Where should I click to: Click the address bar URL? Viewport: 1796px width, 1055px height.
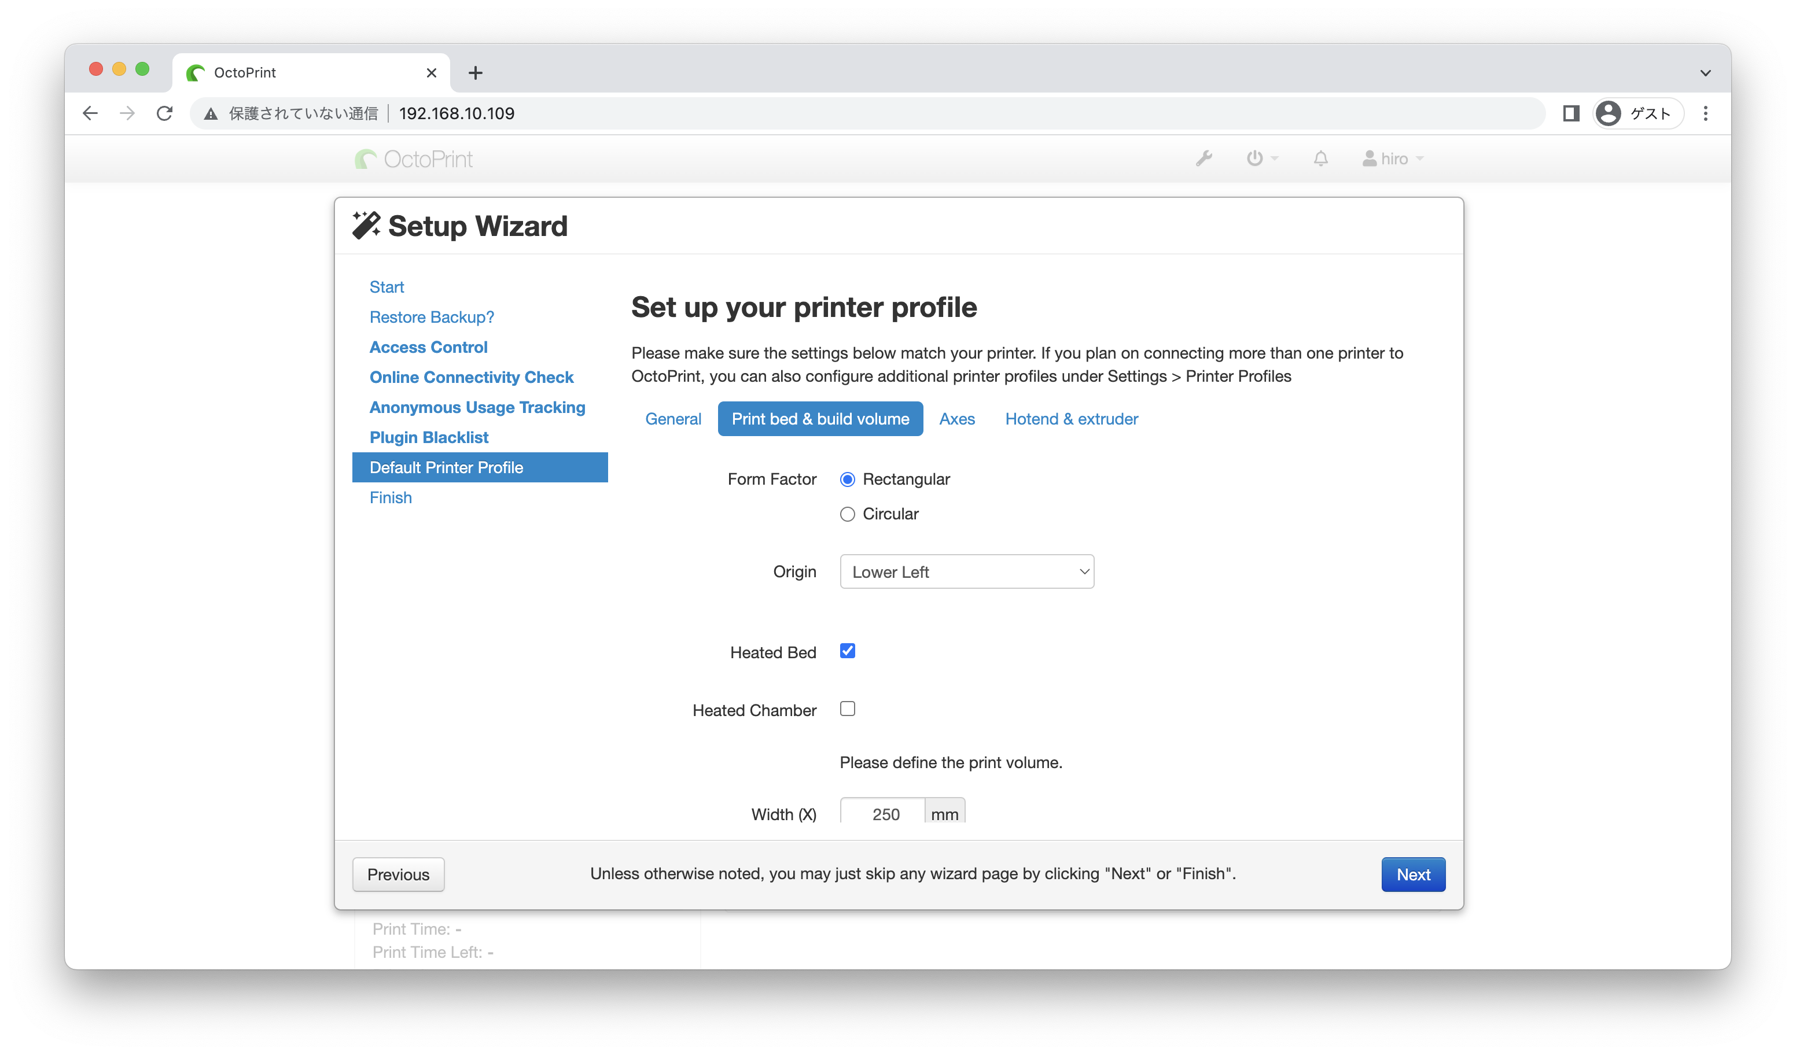click(x=457, y=113)
